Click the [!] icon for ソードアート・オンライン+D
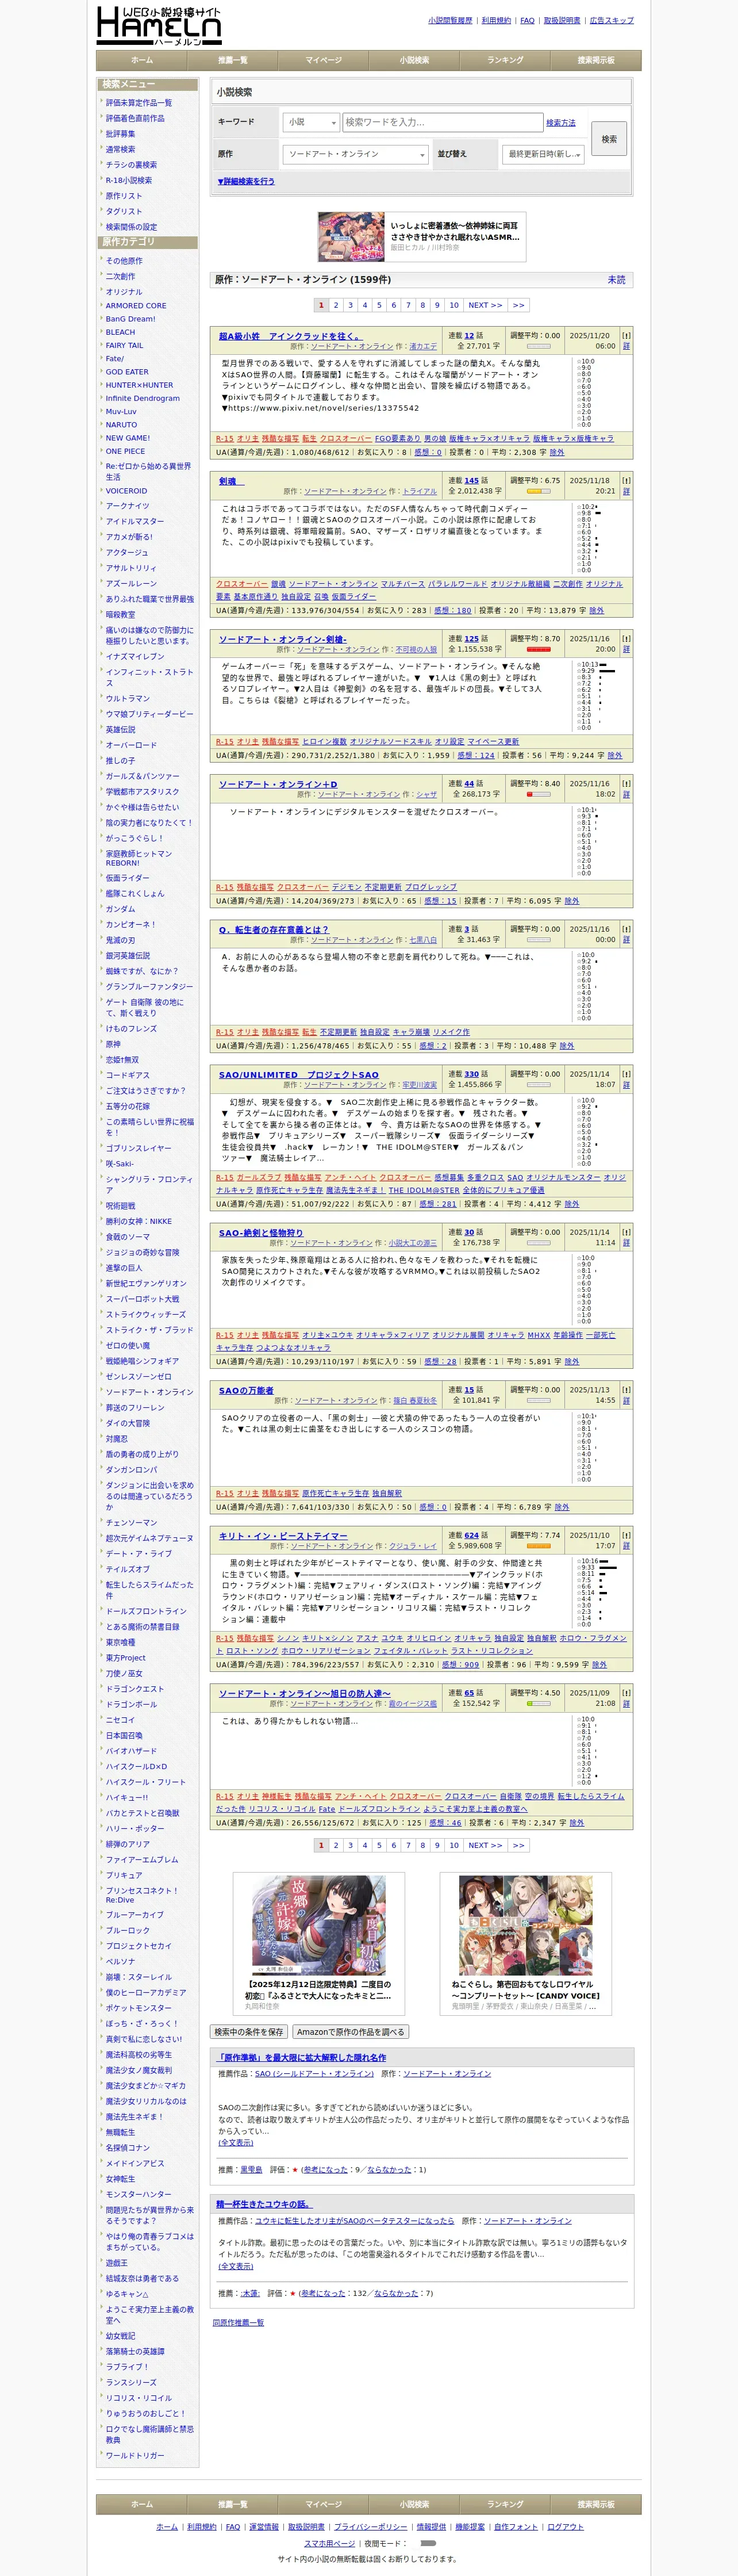738x2576 pixels. point(626,784)
